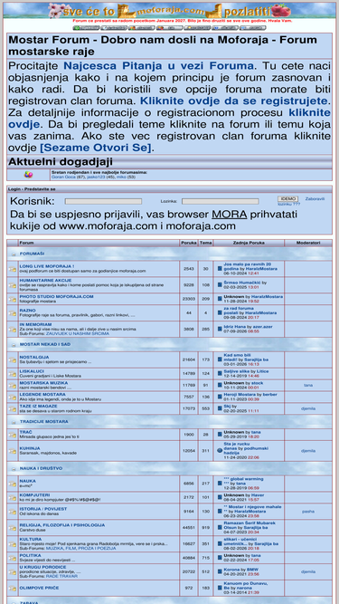Viewport: 339px width, 604px height.
Task: Collapse the NAUKA I DRUŠTVO category
Action: pyautogui.click(x=13, y=469)
